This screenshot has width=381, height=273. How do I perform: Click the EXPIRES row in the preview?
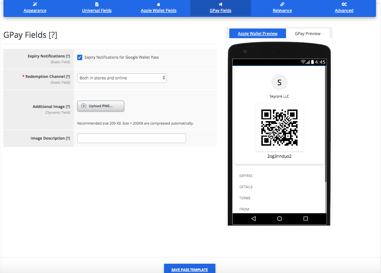[246, 176]
